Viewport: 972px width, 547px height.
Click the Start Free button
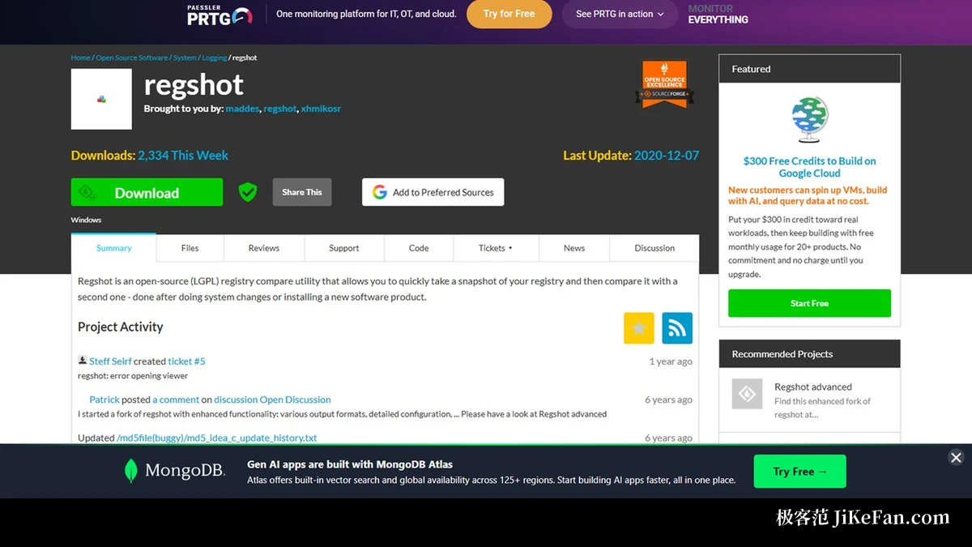click(x=809, y=303)
